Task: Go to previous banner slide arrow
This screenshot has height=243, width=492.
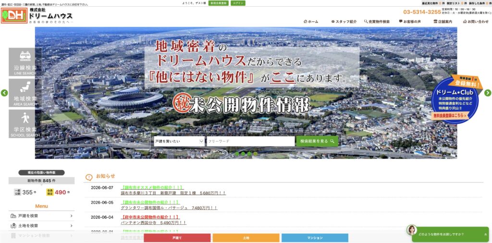Action: coord(4,93)
